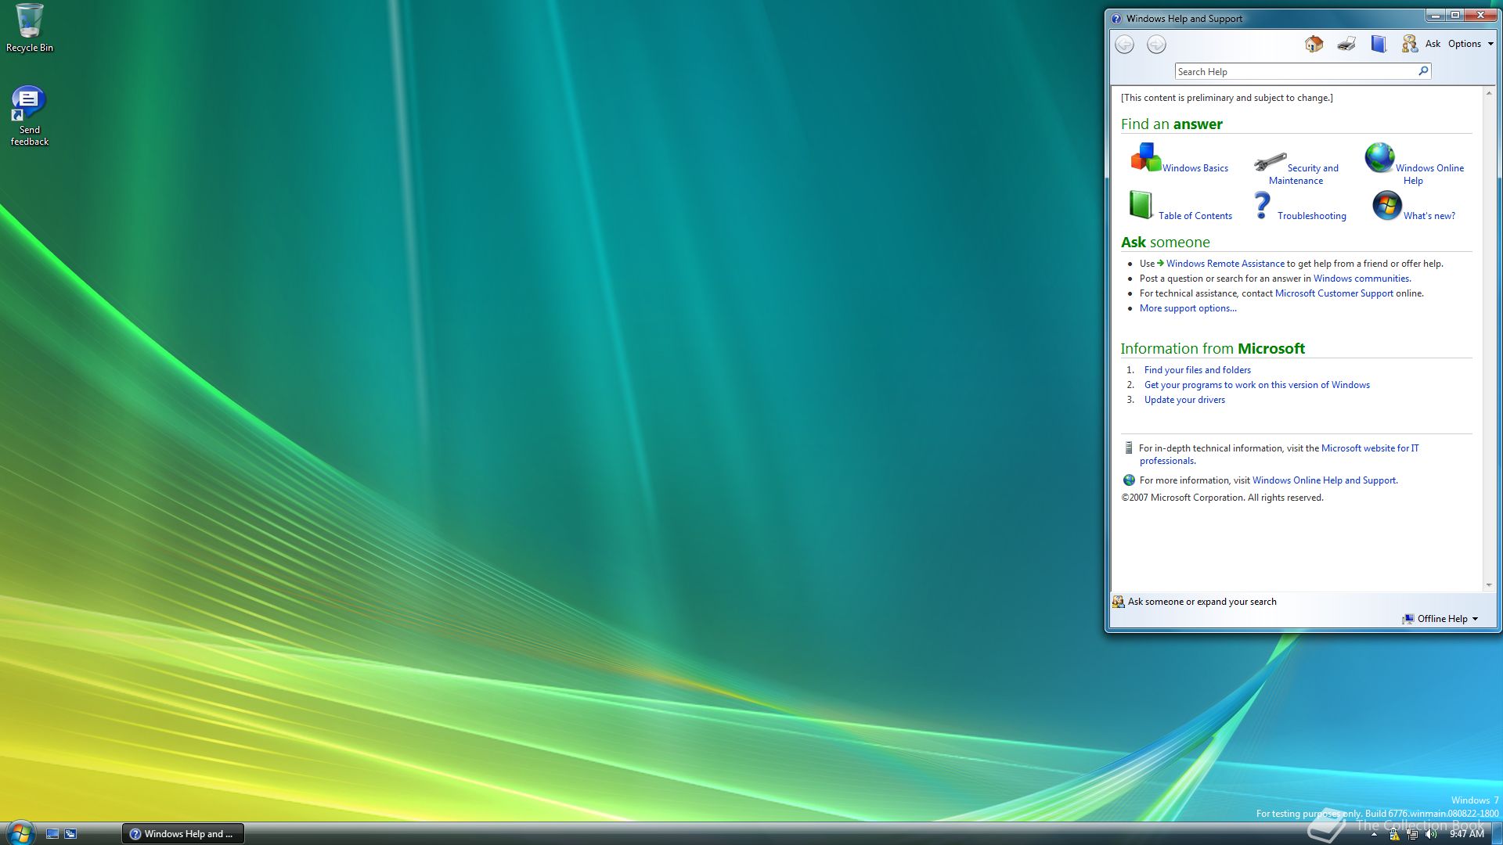Click the Help window scroll up arrow

coord(1488,93)
